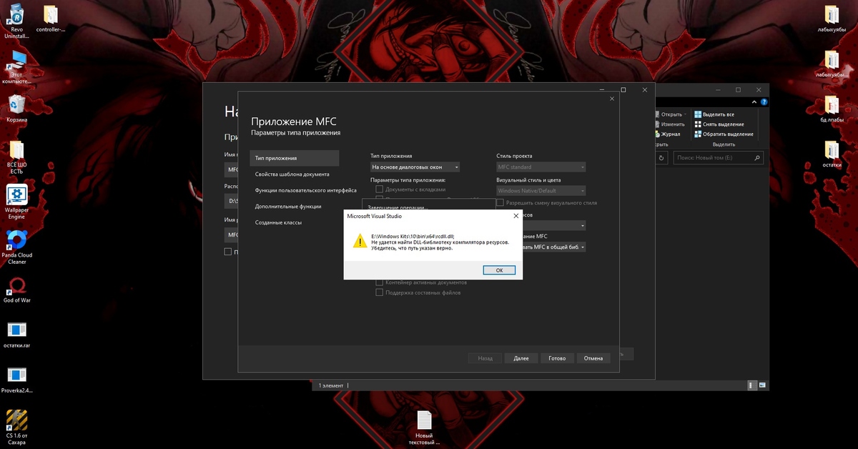
Task: Click the Отмена button
Action: coord(593,358)
